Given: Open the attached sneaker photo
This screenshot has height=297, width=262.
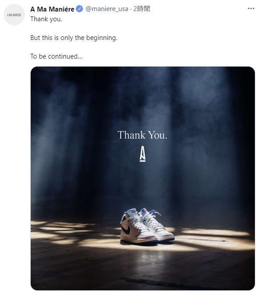Looking at the screenshot, I should tap(143, 178).
